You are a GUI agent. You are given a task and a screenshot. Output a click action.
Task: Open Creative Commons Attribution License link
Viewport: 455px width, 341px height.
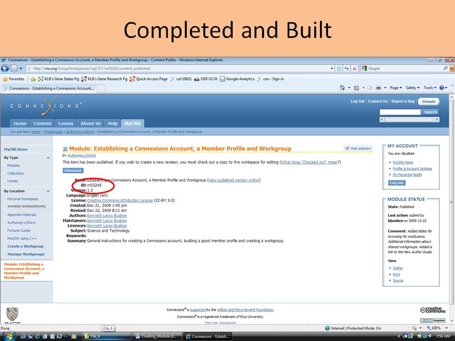click(120, 200)
